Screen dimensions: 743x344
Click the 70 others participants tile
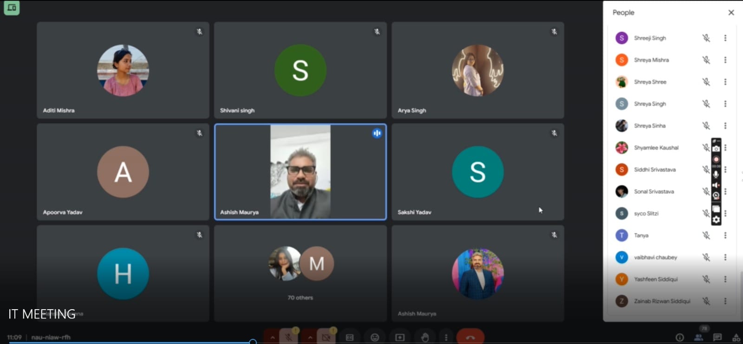[x=300, y=273]
